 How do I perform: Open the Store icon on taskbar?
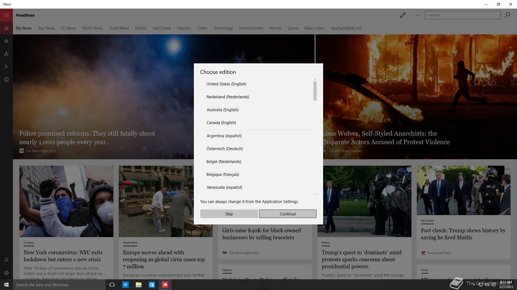pyautogui.click(x=152, y=285)
